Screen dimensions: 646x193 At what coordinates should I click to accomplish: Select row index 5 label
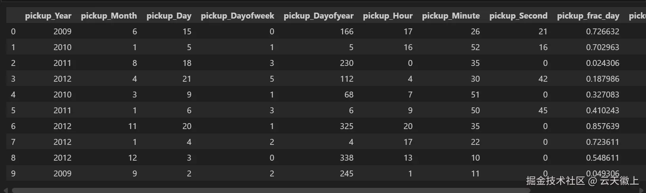coord(13,111)
